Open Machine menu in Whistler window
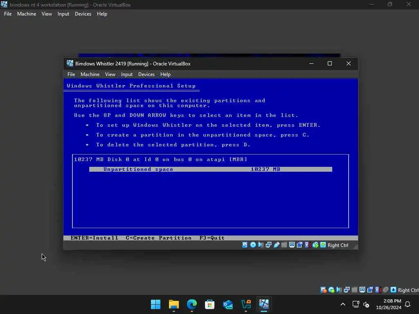The image size is (419, 314). tap(90, 74)
